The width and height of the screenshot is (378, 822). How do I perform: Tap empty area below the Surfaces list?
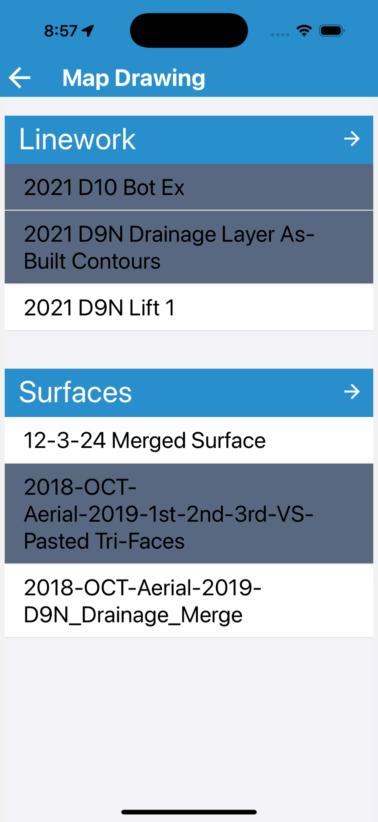coord(189,714)
